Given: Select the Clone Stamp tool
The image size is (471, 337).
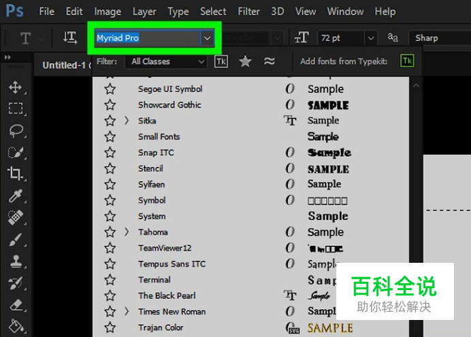Looking at the screenshot, I should (16, 261).
